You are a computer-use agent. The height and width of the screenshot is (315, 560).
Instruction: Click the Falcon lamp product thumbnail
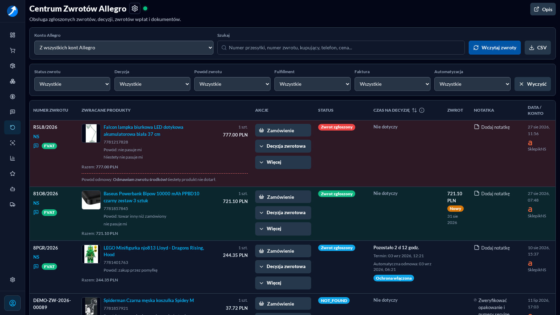91,133
